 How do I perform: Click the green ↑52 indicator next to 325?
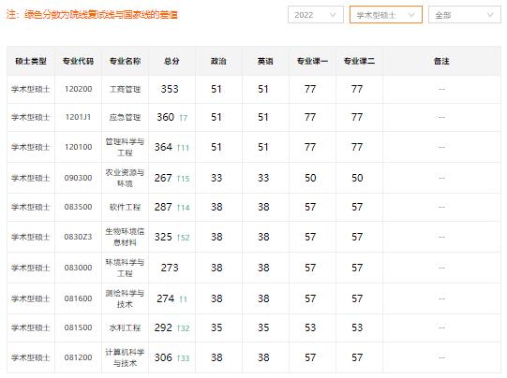[x=184, y=238]
